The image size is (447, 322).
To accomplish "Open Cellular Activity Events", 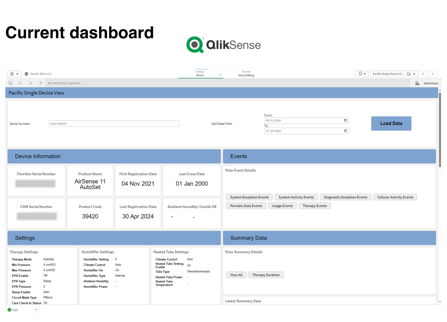I will coord(395,197).
